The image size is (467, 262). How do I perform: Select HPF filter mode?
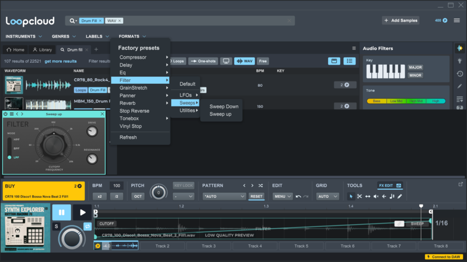(x=16, y=139)
